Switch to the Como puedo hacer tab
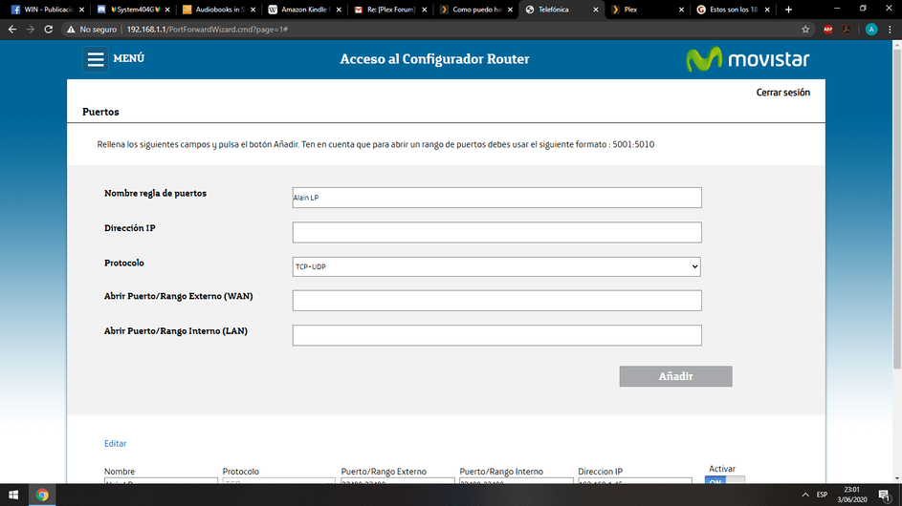Image resolution: width=902 pixels, height=506 pixels. (x=476, y=10)
